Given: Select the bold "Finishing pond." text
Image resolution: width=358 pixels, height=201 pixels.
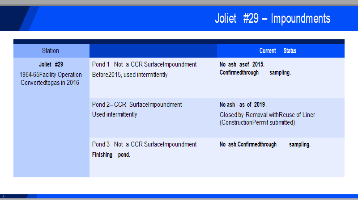Looking at the screenshot, I should point(111,155).
